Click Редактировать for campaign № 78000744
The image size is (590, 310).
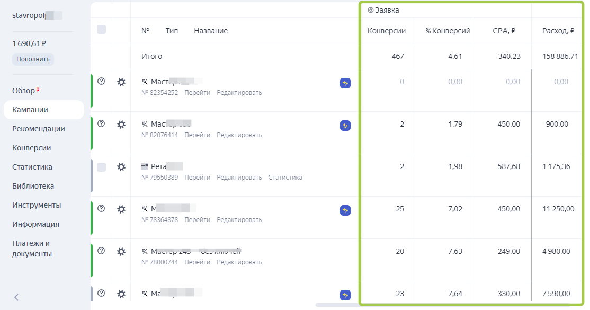(x=239, y=262)
